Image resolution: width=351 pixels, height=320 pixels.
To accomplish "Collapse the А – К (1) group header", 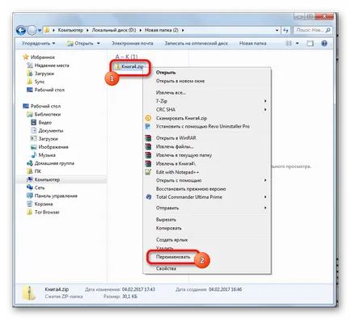I will tap(126, 57).
